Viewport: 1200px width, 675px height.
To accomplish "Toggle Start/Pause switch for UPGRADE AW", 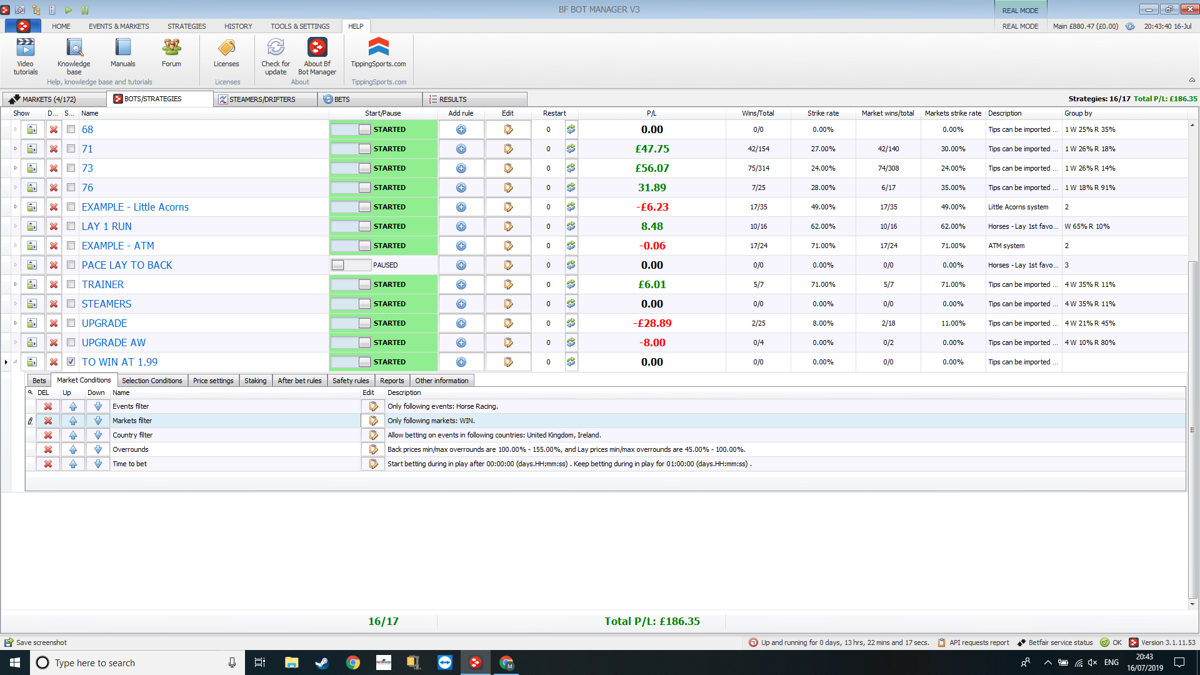I will tap(351, 342).
